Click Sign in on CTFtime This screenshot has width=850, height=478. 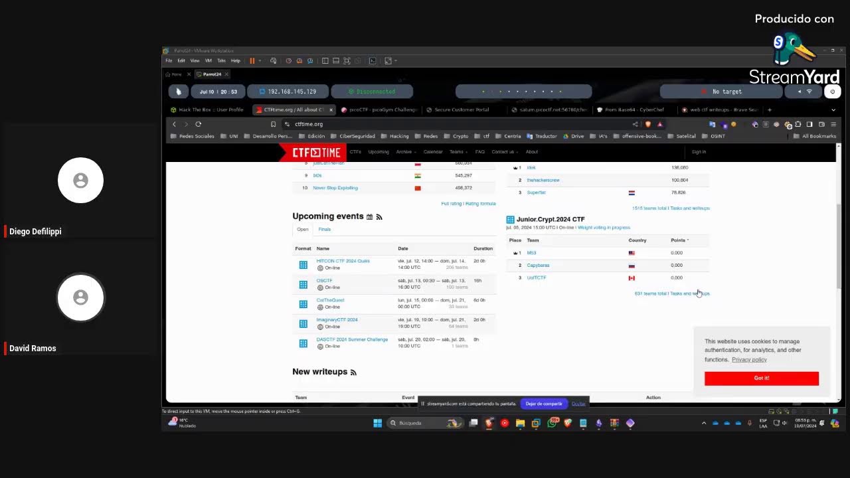[699, 152]
